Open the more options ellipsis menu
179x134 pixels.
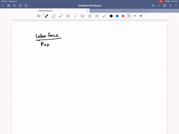tap(176, 6)
